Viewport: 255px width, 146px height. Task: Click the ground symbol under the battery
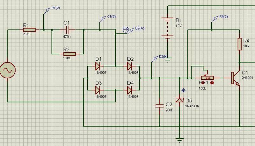click(x=168, y=60)
